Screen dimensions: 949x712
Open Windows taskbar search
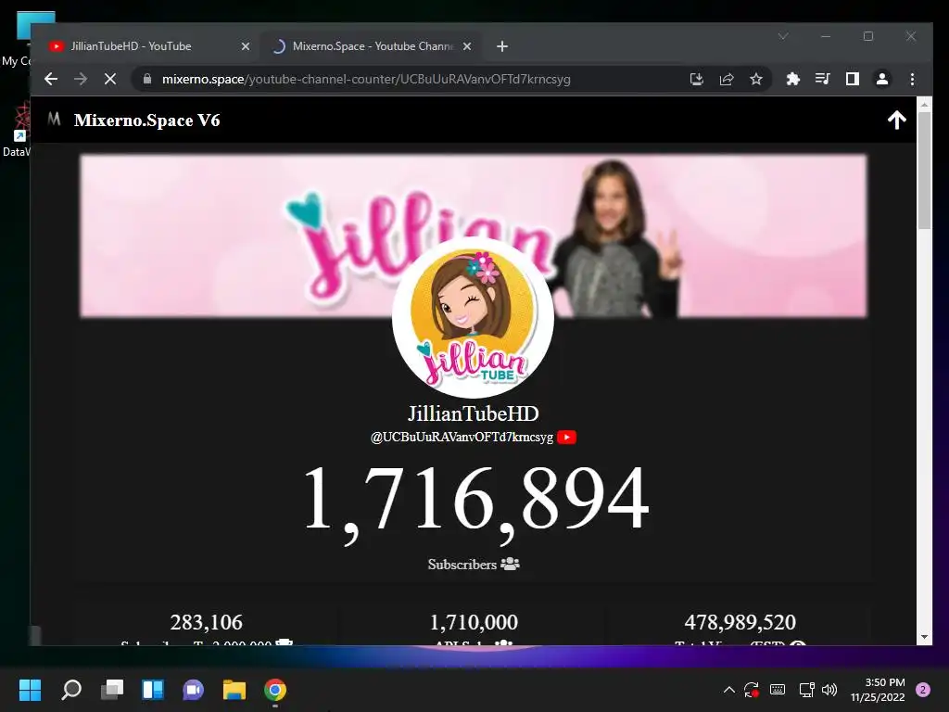(70, 690)
